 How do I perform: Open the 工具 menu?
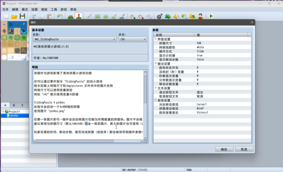coord(54,10)
